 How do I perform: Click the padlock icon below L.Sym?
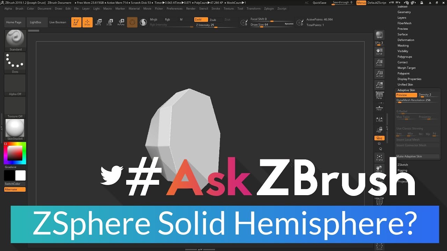tap(379, 130)
